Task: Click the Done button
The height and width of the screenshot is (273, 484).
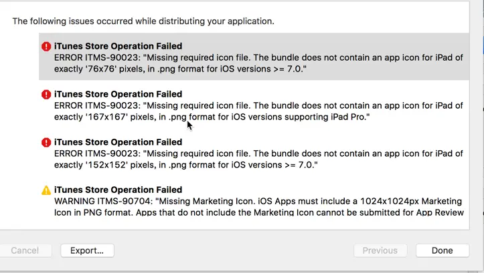Action: tap(442, 250)
